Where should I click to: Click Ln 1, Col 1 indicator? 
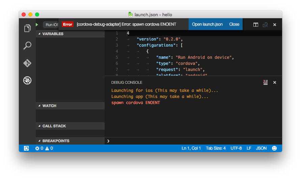click(x=191, y=148)
